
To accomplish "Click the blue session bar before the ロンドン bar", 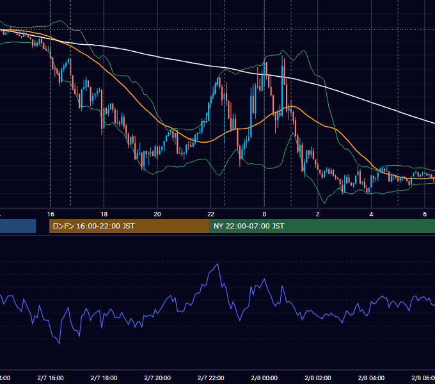I will click(x=18, y=226).
